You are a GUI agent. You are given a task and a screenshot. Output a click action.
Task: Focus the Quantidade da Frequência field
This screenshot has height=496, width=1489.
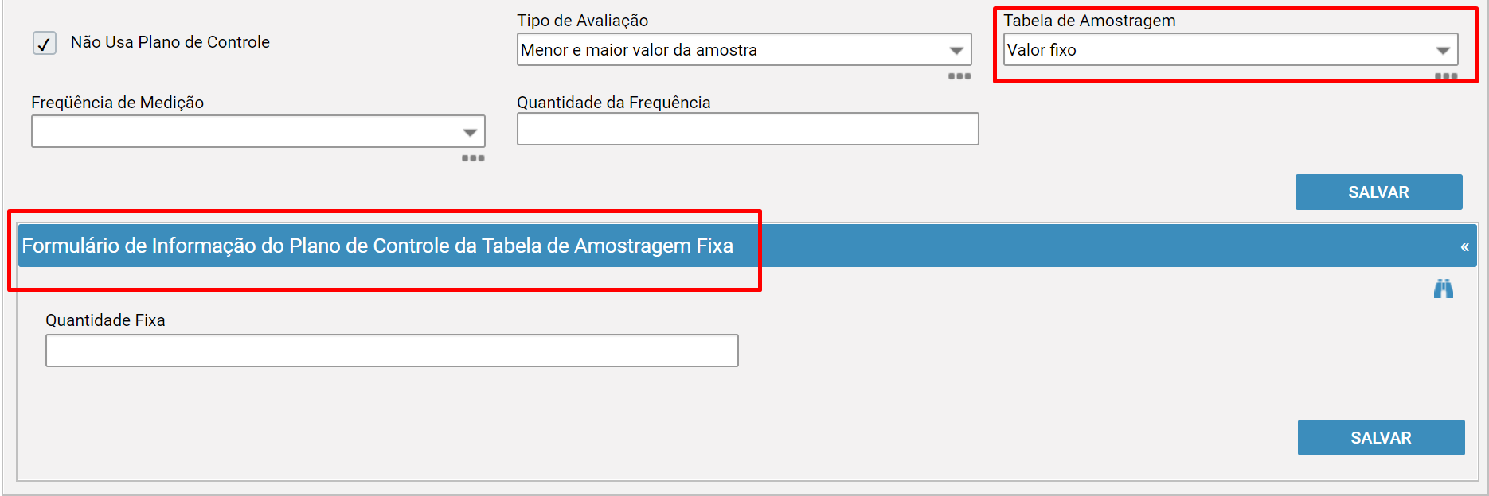748,129
